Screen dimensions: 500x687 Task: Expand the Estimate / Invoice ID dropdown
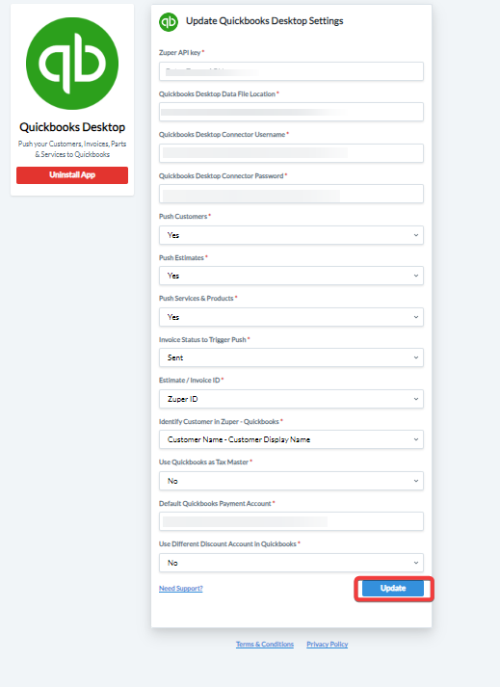tap(291, 399)
